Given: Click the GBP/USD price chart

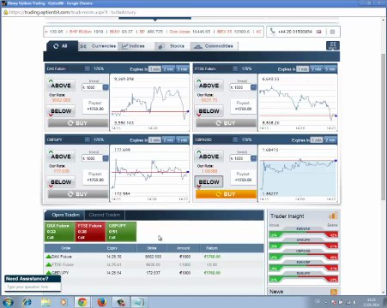Looking at the screenshot, I should coord(298,173).
